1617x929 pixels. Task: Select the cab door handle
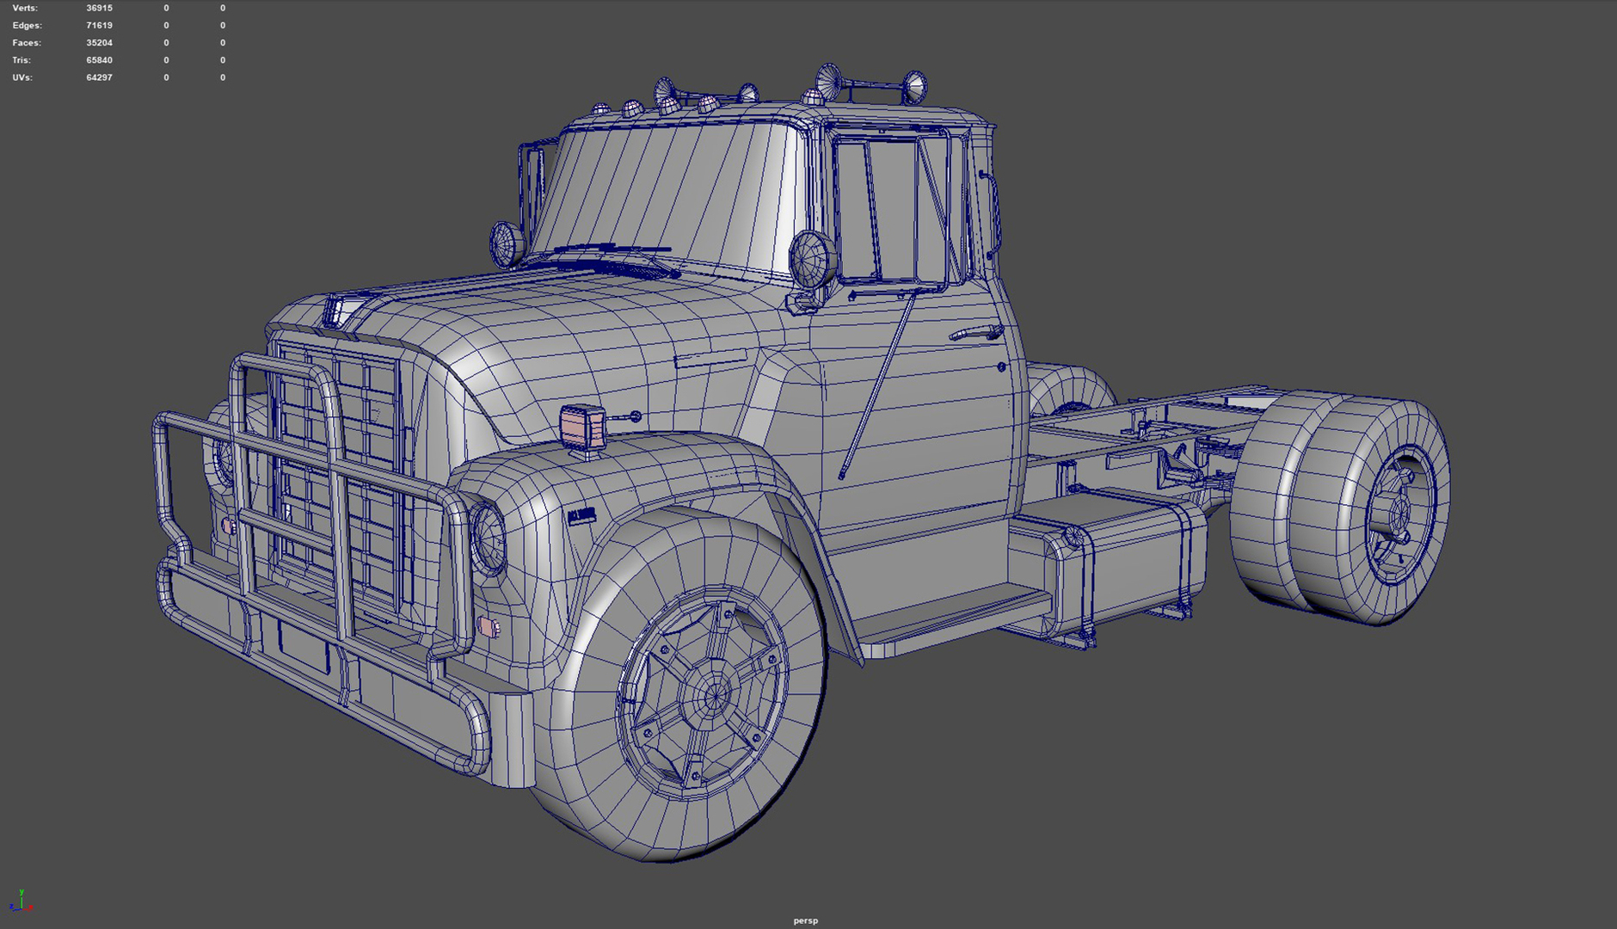(x=976, y=333)
